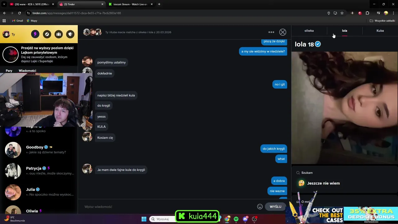Open the Windows Start menu
This screenshot has width=398, height=224.
point(144,219)
